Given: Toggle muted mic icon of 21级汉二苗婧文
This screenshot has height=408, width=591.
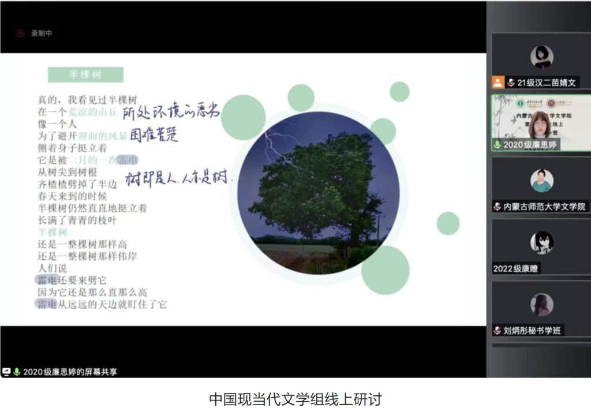Looking at the screenshot, I should coord(511,83).
